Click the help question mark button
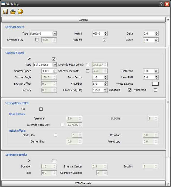 click(161, 4)
